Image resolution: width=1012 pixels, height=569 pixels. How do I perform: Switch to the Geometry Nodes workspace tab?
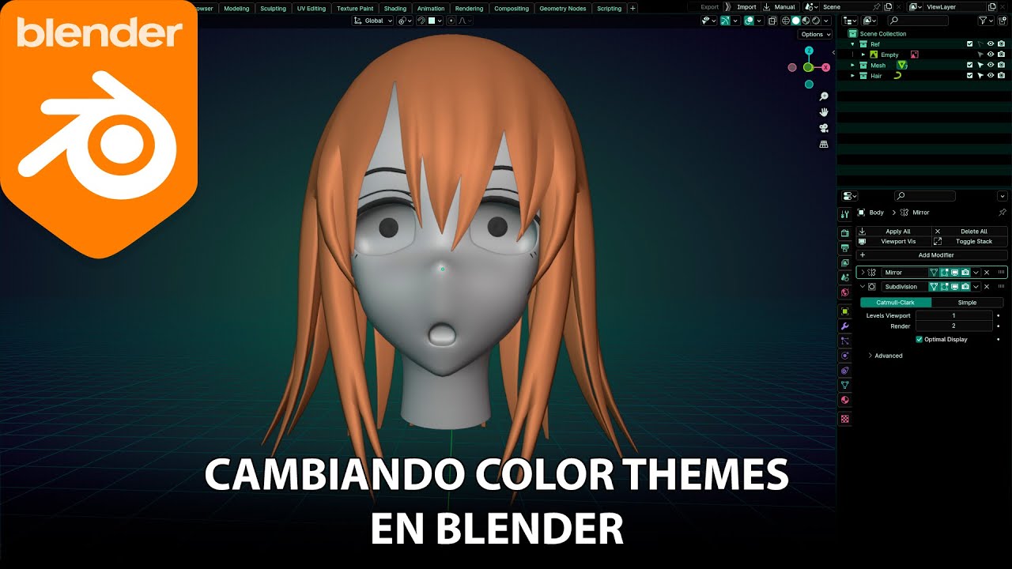click(x=563, y=8)
